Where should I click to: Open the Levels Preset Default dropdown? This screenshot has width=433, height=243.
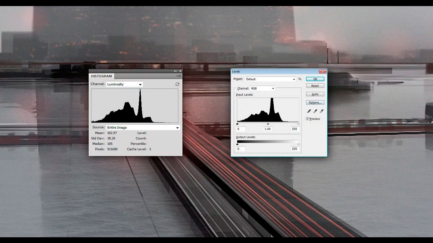tap(271, 79)
